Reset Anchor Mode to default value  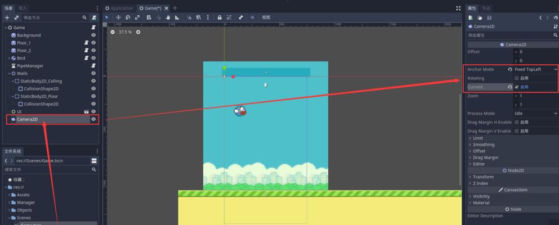click(x=510, y=69)
